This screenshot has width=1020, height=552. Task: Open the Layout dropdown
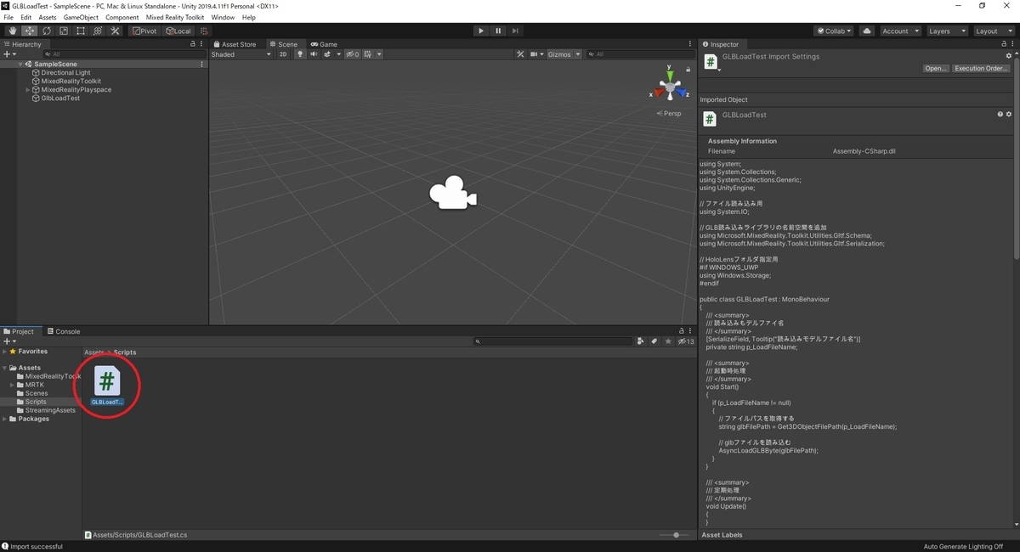click(x=994, y=31)
